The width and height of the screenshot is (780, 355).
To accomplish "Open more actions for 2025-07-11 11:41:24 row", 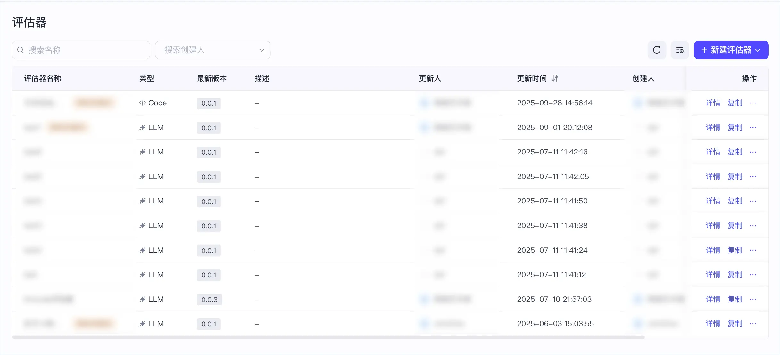I will click(753, 250).
